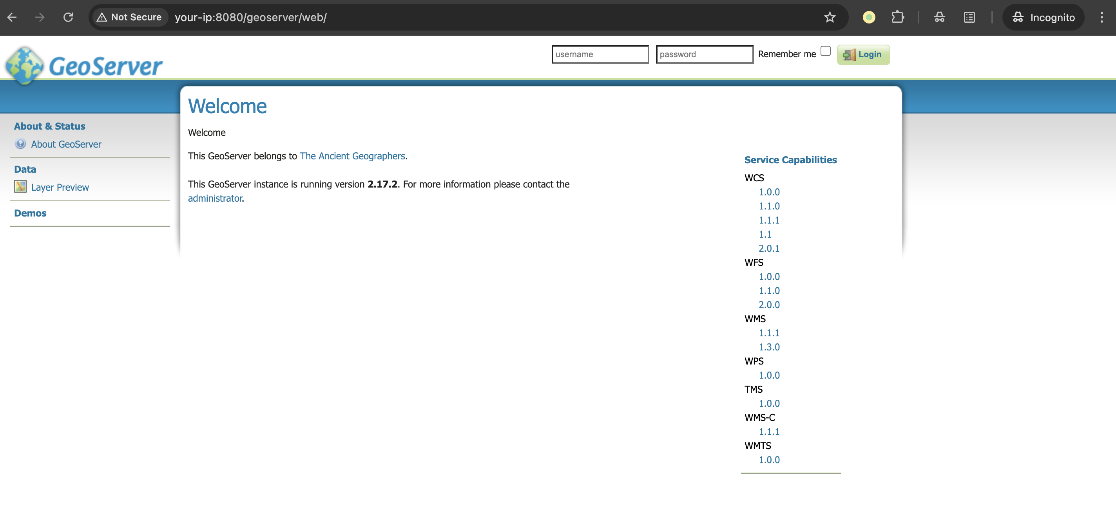Click the GeoServer globe logo
The width and height of the screenshot is (1116, 509).
tap(25, 66)
